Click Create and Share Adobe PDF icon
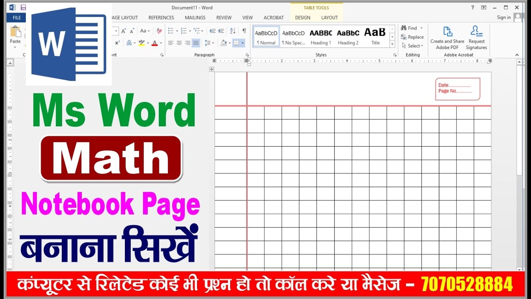 (447, 31)
